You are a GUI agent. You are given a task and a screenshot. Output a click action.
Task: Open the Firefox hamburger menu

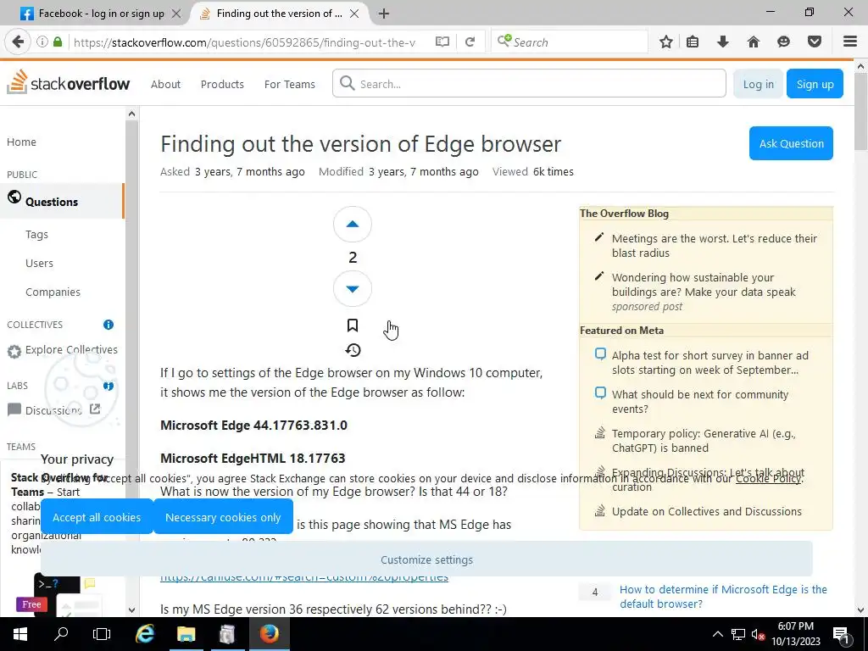pos(850,42)
